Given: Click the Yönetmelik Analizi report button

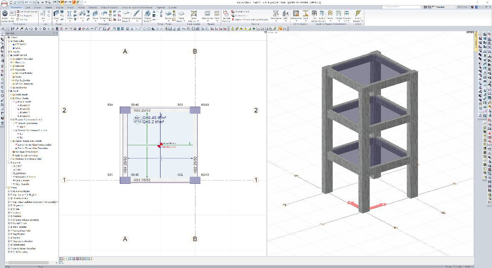Looking at the screenshot, I should click(242, 12).
